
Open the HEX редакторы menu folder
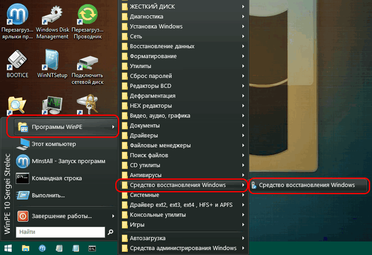pyautogui.click(x=183, y=106)
